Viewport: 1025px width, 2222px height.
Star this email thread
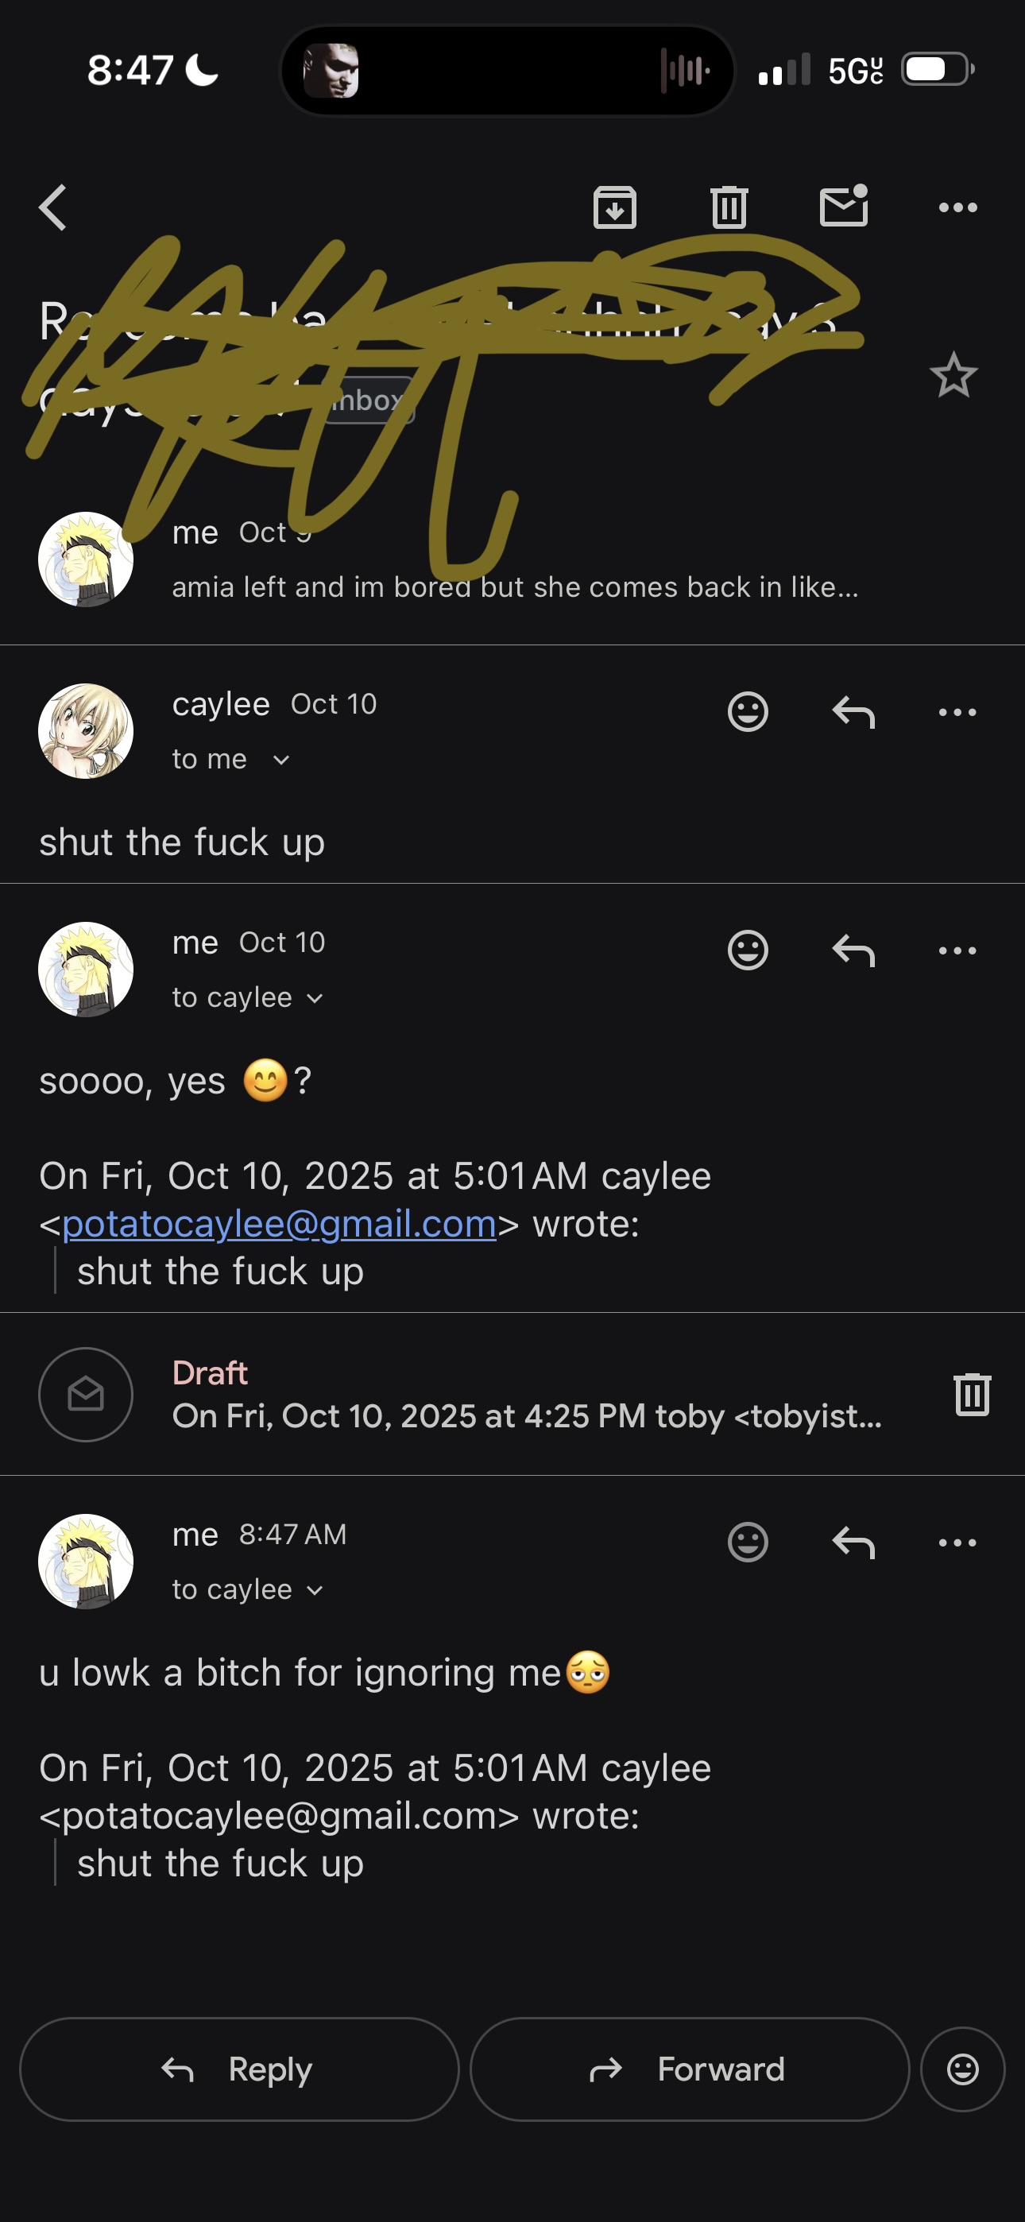(x=953, y=375)
